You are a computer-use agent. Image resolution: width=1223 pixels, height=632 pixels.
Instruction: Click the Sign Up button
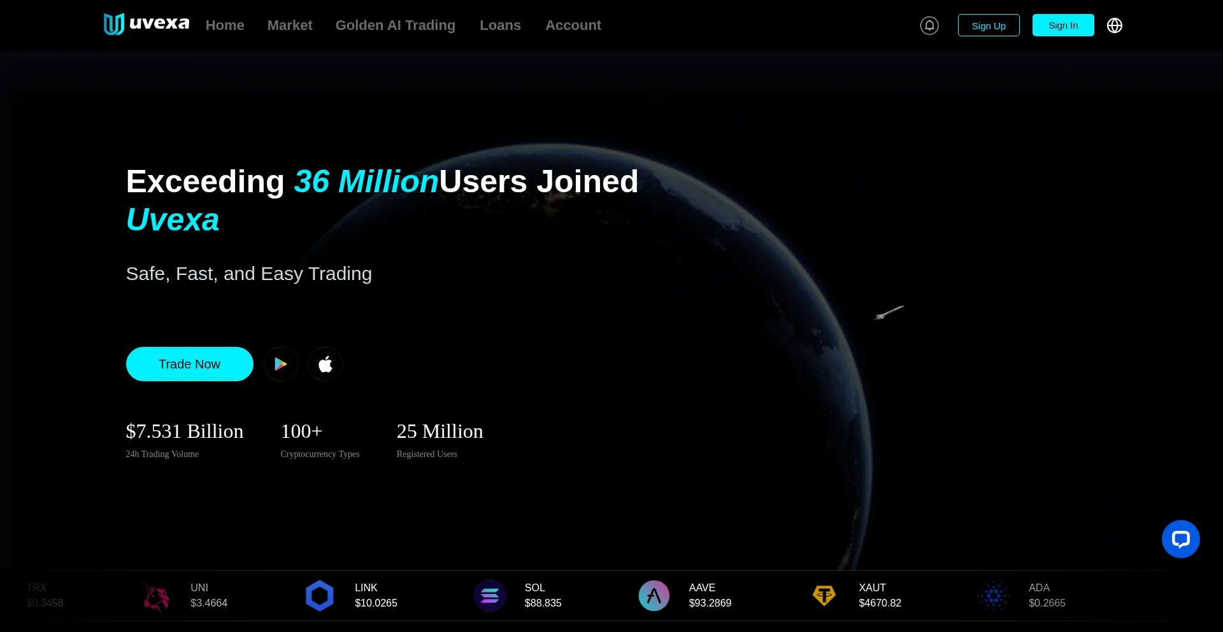(x=989, y=25)
